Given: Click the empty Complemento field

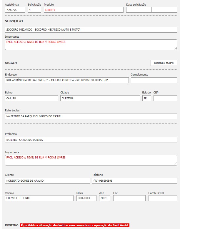Looking at the screenshot, I should (x=154, y=80).
